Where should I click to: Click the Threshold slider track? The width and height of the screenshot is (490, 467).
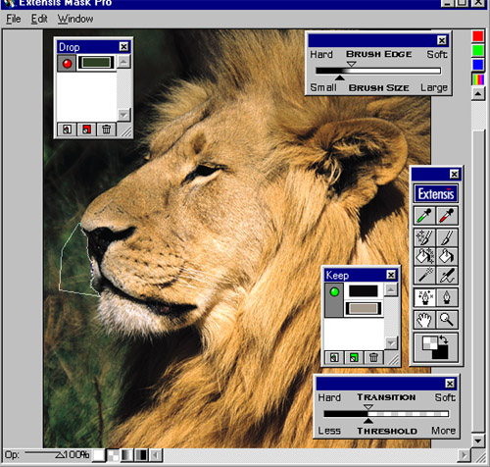tap(386, 414)
